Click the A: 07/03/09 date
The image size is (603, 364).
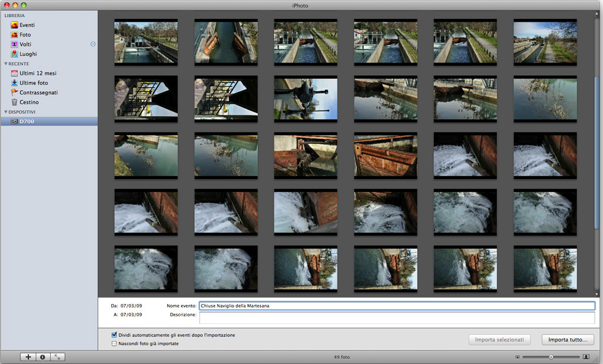[128, 315]
